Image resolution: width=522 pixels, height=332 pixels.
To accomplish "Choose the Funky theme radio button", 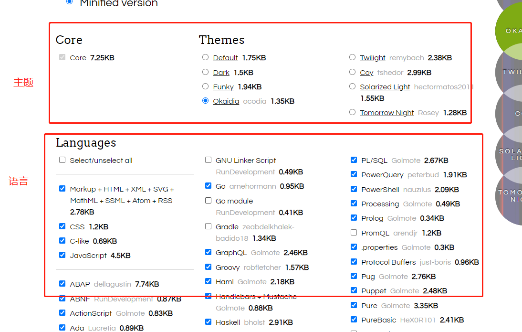I will pyautogui.click(x=205, y=86).
